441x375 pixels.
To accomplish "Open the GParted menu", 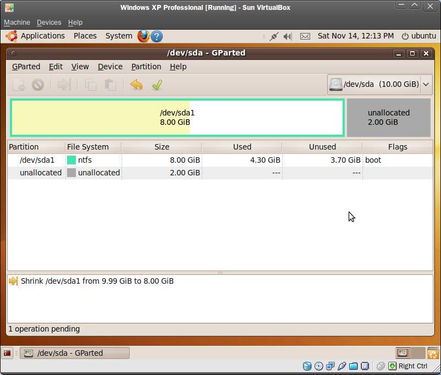I will coord(26,67).
